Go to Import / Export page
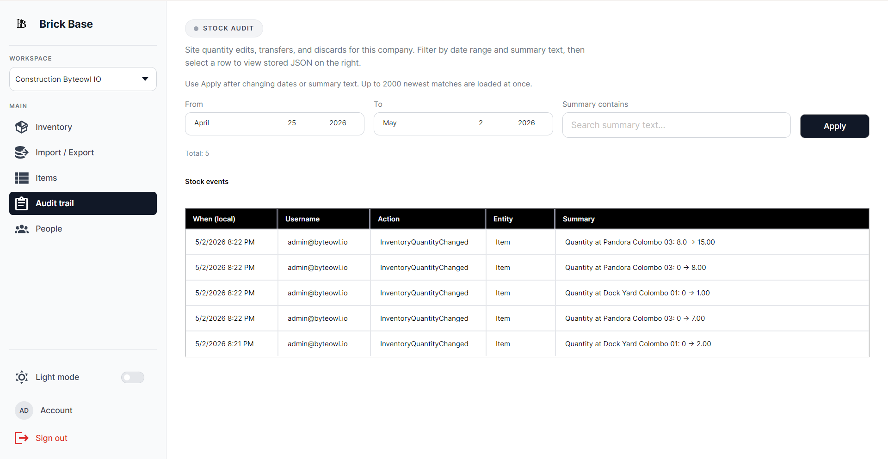 pos(65,153)
